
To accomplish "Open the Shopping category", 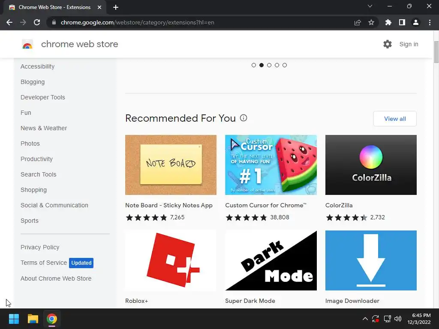I will [x=33, y=190].
